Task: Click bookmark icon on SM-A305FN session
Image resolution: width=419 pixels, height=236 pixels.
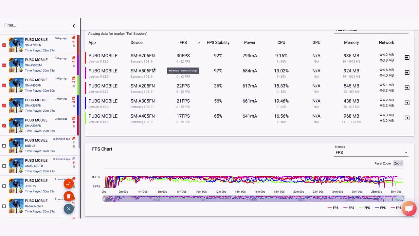Action: [x=74, y=106]
